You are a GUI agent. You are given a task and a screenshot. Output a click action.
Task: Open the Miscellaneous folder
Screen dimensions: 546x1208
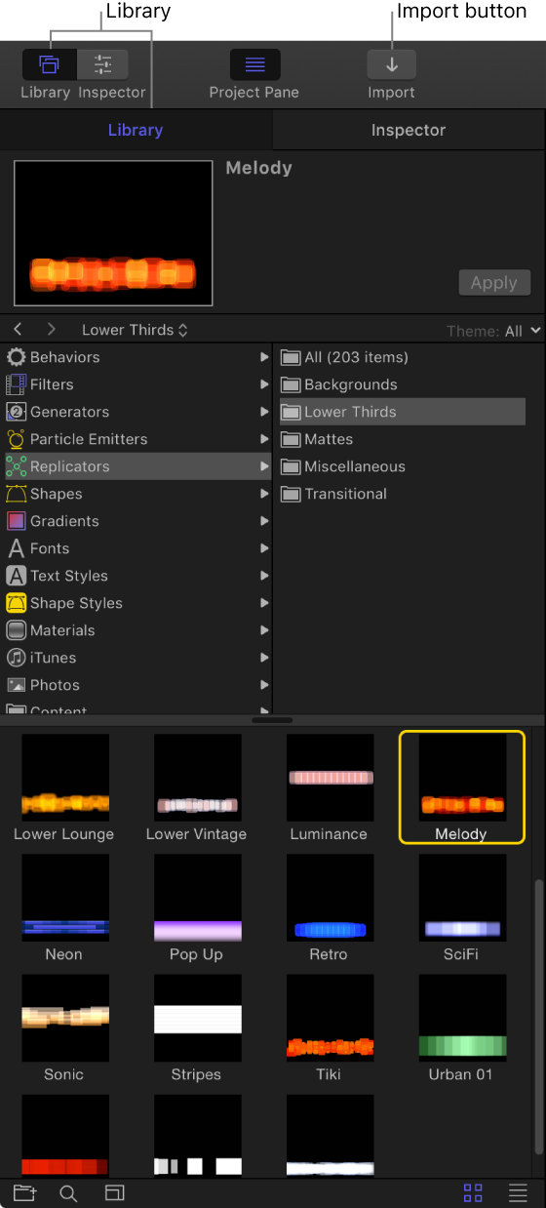point(403,466)
